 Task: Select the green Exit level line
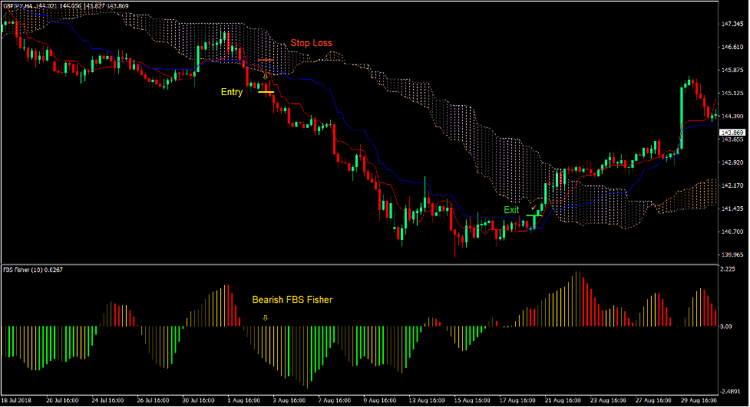[533, 217]
